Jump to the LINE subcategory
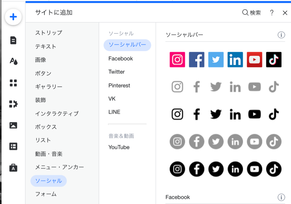Image resolution: width=291 pixels, height=204 pixels. coord(114,112)
